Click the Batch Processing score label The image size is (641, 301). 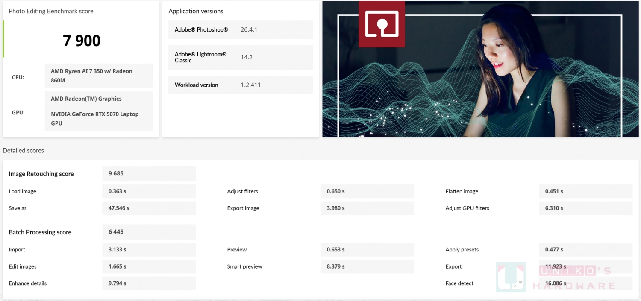tap(40, 232)
